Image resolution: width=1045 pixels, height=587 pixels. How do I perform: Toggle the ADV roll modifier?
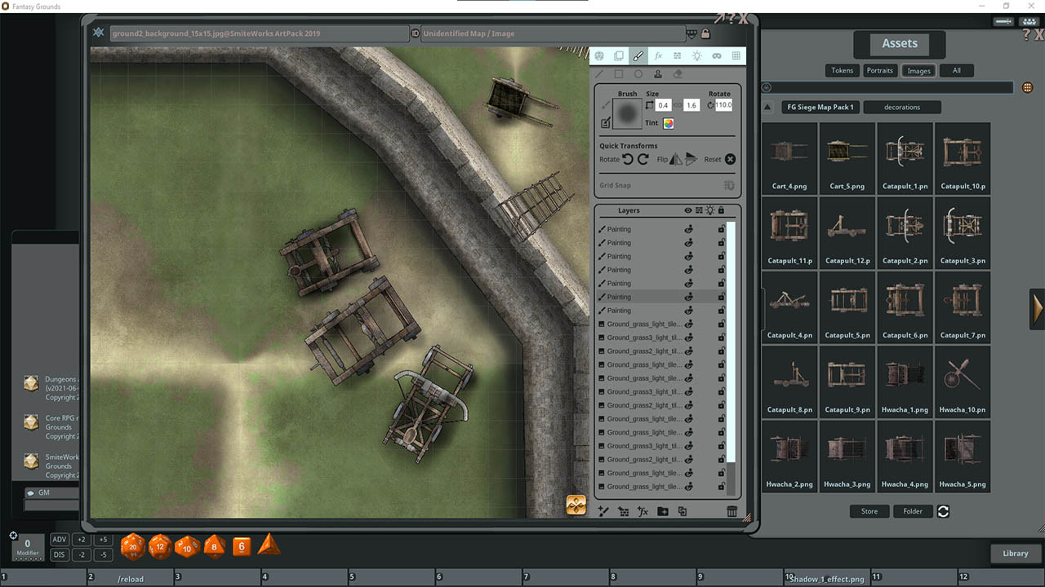60,540
